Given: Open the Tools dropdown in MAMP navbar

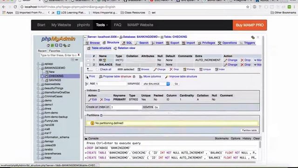Looking at the screenshot, I should (102, 25).
